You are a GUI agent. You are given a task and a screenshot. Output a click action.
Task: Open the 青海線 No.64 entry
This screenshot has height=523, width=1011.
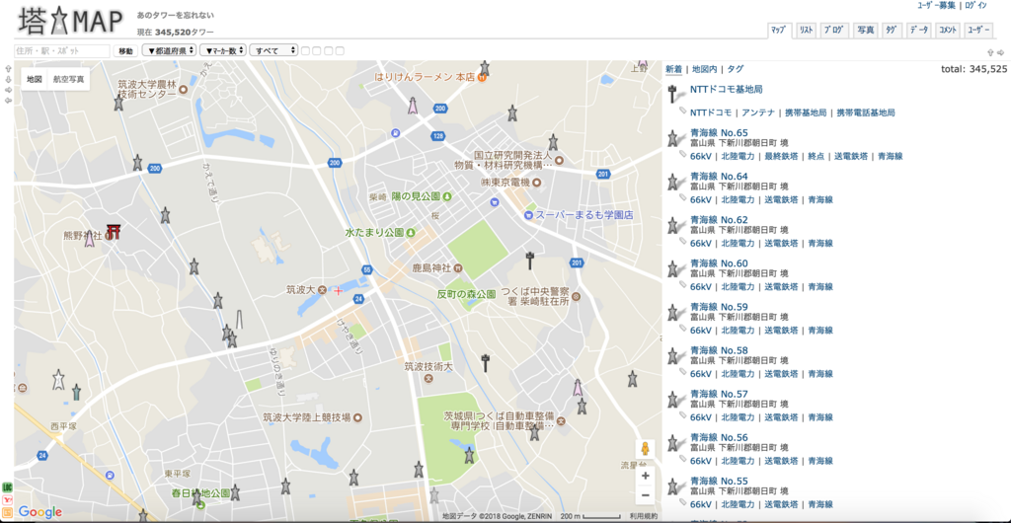tap(719, 176)
